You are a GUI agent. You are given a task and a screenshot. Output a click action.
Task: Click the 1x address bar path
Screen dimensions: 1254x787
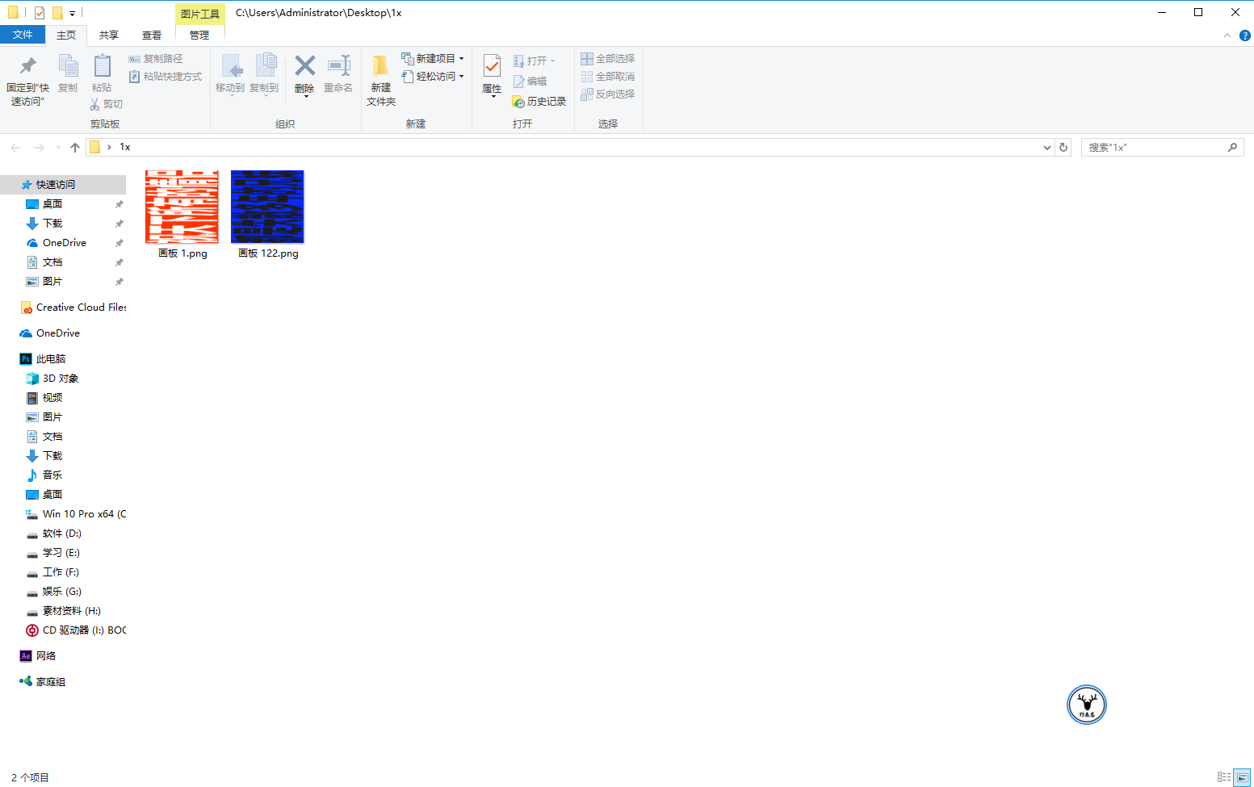125,148
